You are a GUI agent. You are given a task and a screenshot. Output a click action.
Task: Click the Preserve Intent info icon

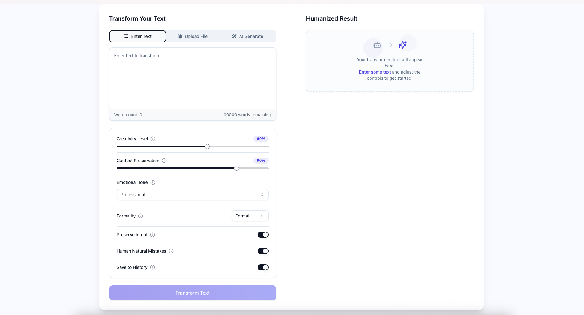click(x=152, y=235)
